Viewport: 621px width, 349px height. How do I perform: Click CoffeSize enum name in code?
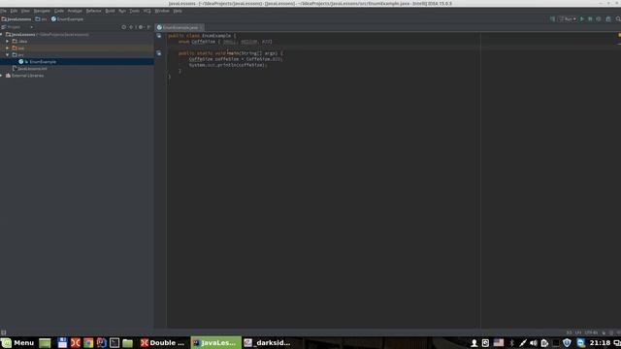pyautogui.click(x=203, y=42)
